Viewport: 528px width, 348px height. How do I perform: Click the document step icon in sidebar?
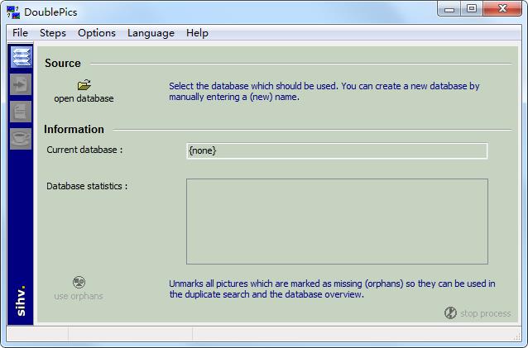(x=21, y=111)
